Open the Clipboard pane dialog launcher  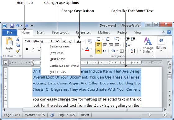coord(20,56)
